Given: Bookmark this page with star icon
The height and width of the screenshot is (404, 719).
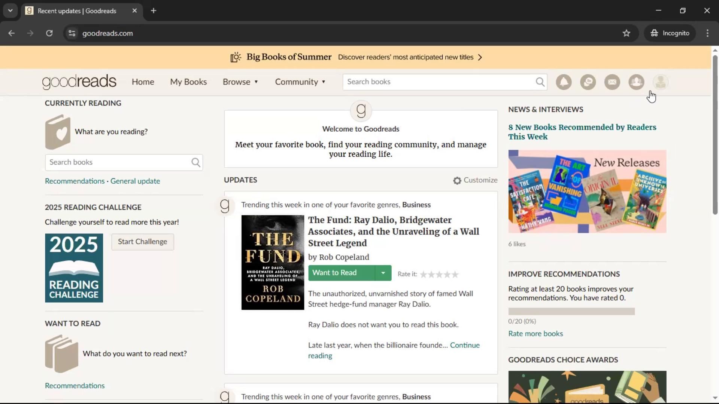Looking at the screenshot, I should pos(626,33).
